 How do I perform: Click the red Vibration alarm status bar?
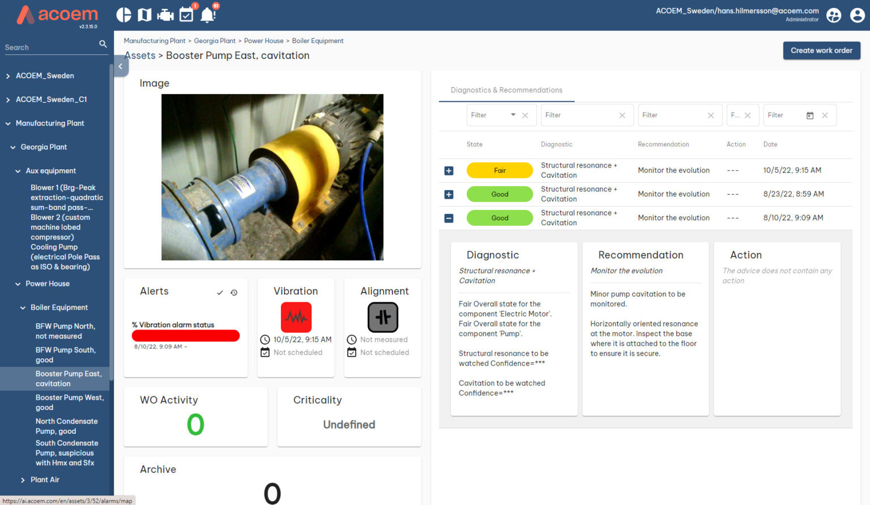pos(185,335)
